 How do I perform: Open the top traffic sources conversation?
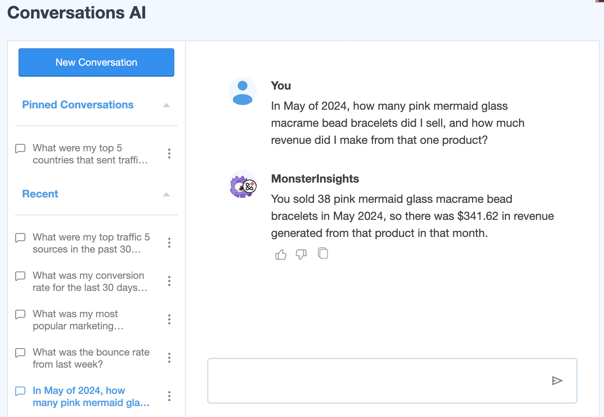91,243
